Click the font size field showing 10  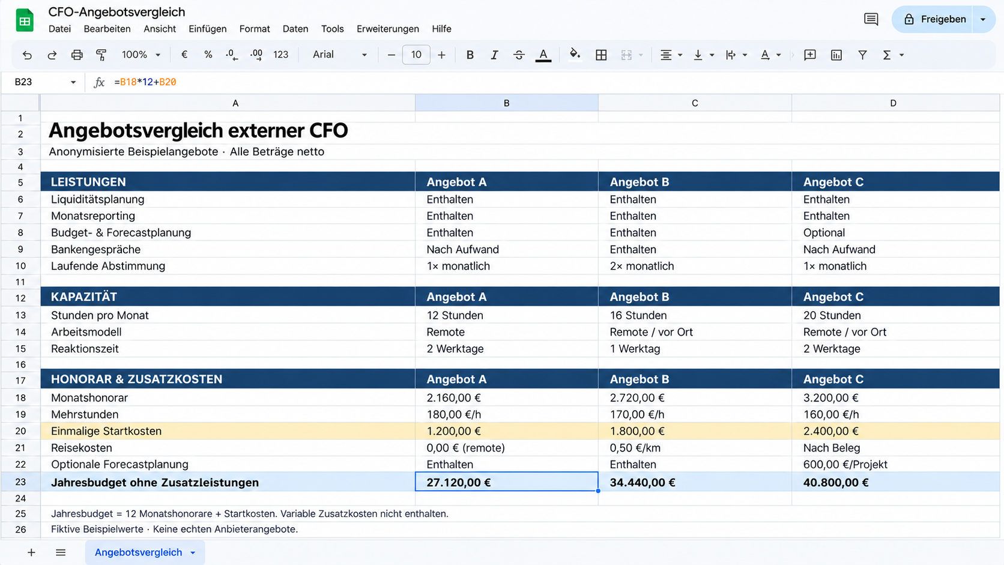click(x=416, y=55)
